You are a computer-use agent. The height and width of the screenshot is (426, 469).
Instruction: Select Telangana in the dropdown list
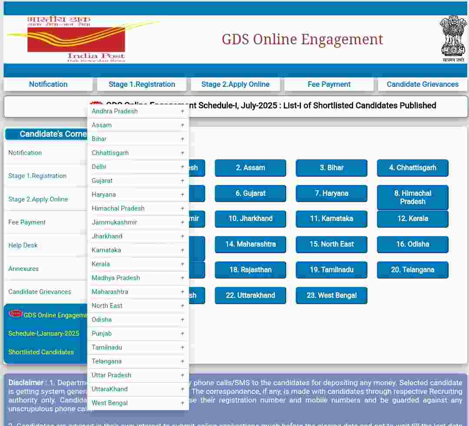[138, 361]
